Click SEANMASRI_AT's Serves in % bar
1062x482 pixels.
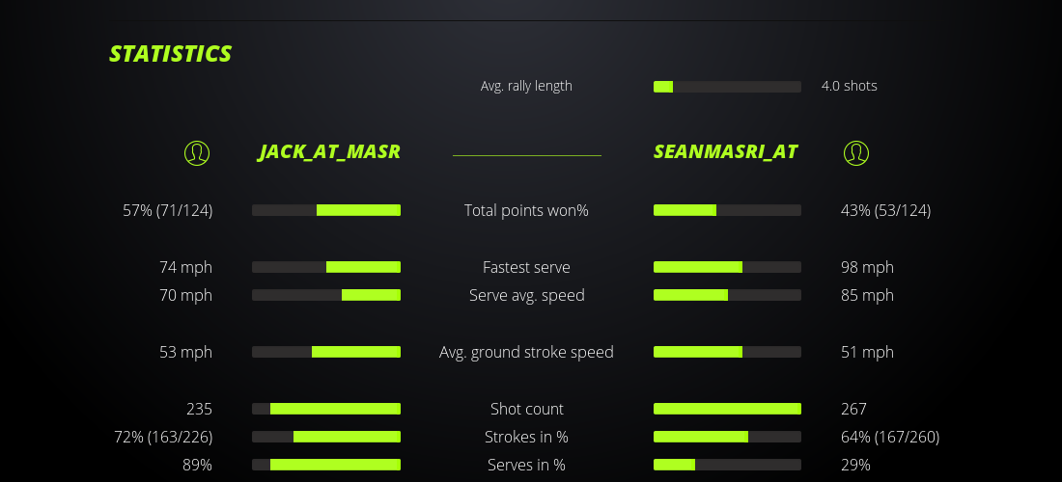point(727,465)
